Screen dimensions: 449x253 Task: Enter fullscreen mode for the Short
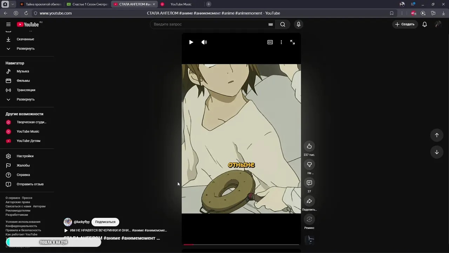[293, 42]
